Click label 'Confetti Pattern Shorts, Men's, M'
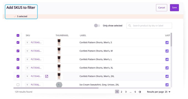 click(x=96, y=51)
